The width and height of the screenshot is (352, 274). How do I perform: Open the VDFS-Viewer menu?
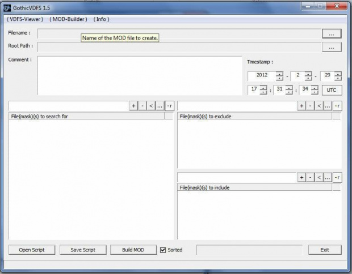click(x=25, y=19)
